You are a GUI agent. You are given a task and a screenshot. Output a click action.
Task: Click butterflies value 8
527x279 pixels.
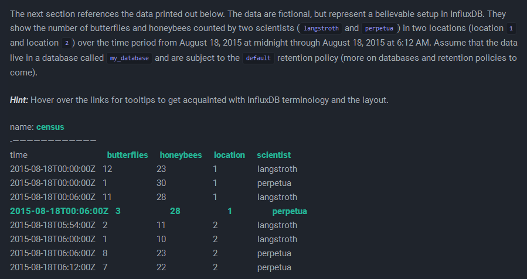tap(105, 253)
